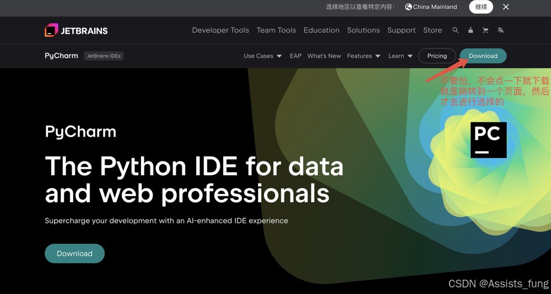This screenshot has height=294, width=551.
Task: Expand the Features dropdown
Action: coord(364,56)
